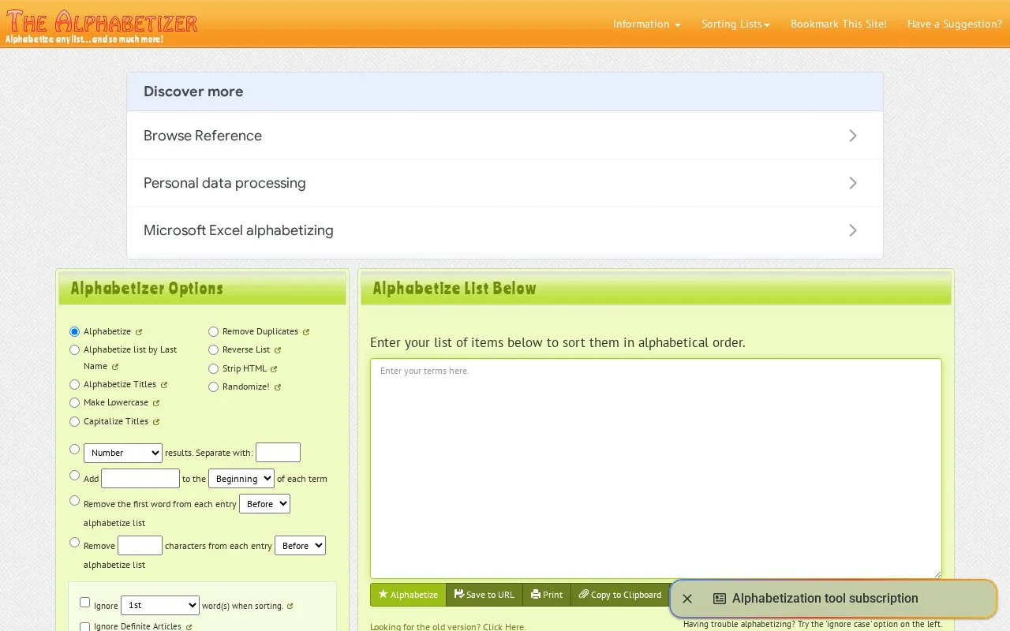The width and height of the screenshot is (1010, 631).
Task: Click the green Alphabetize button
Action: click(x=408, y=595)
